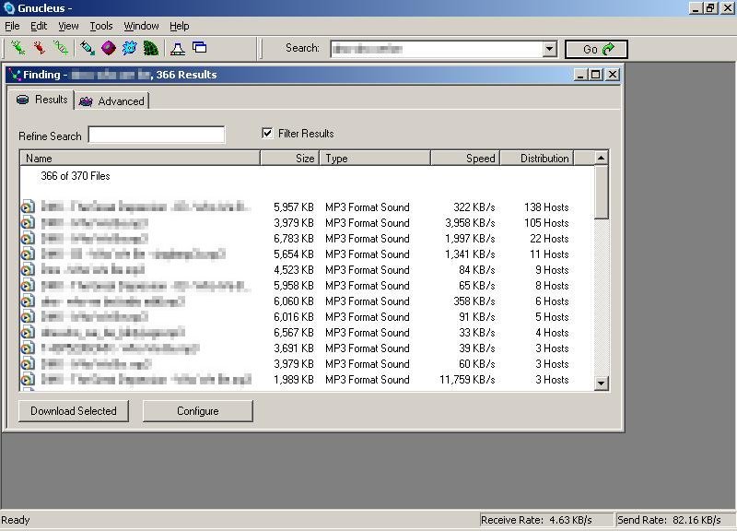Maximize the Finding results window

[x=596, y=75]
